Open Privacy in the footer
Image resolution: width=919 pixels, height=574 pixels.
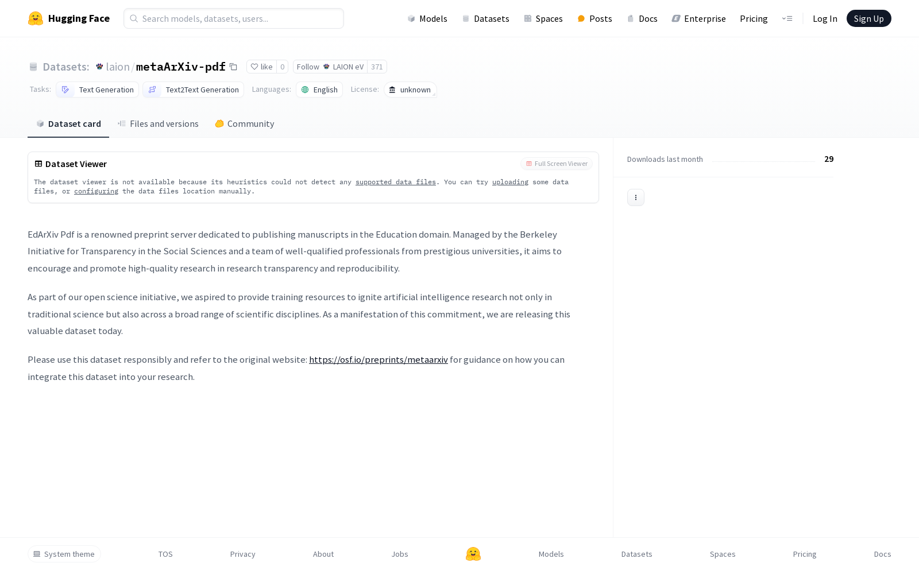tap(243, 554)
